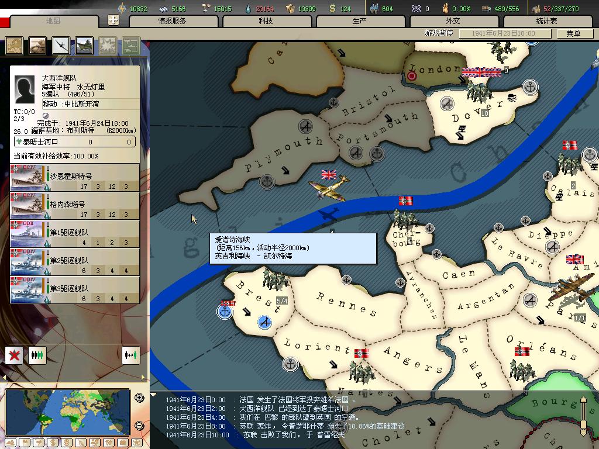Click the Brest naval base anchor icon
Screen dimensions: 599x449
pos(225,312)
